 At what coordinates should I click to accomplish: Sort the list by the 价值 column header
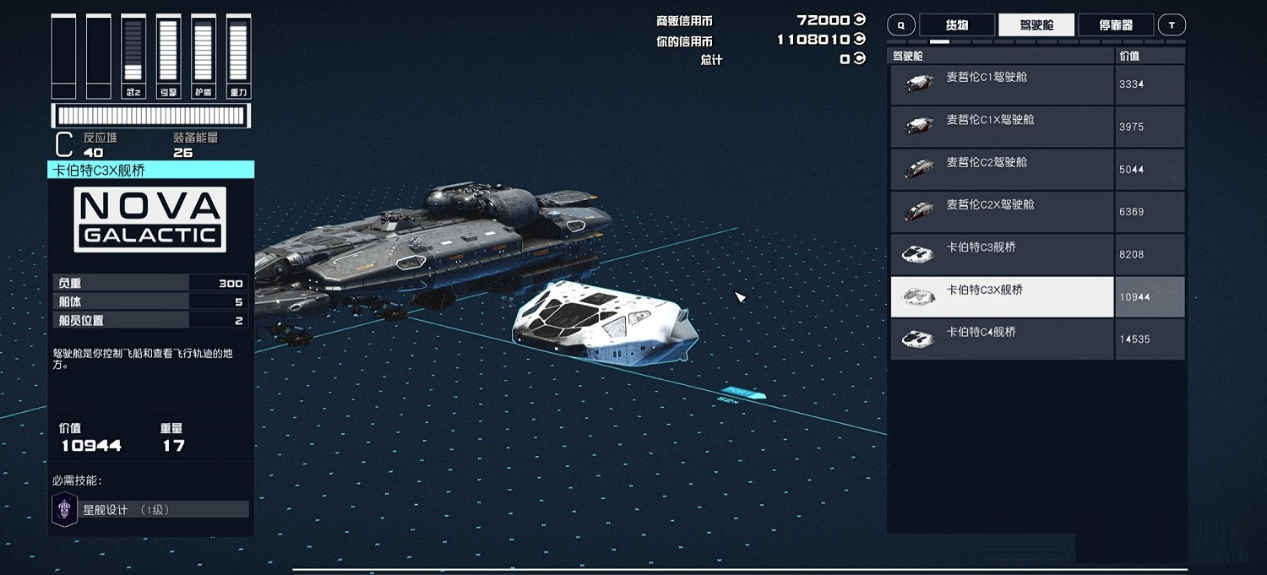pyautogui.click(x=1129, y=56)
